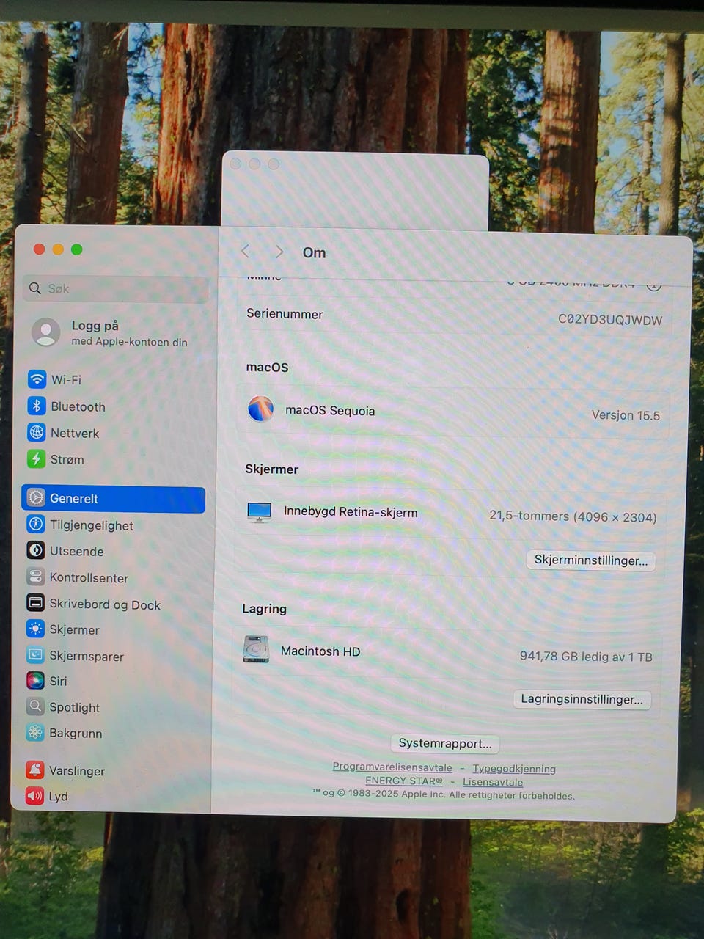This screenshot has width=704, height=939.
Task: Click the Søk search field
Action: (x=116, y=289)
